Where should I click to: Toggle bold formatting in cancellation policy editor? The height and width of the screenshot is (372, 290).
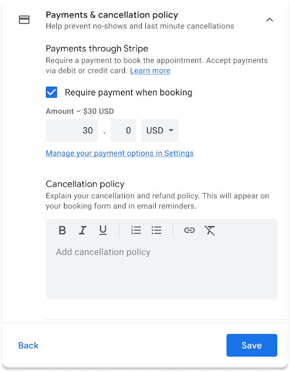pos(62,230)
